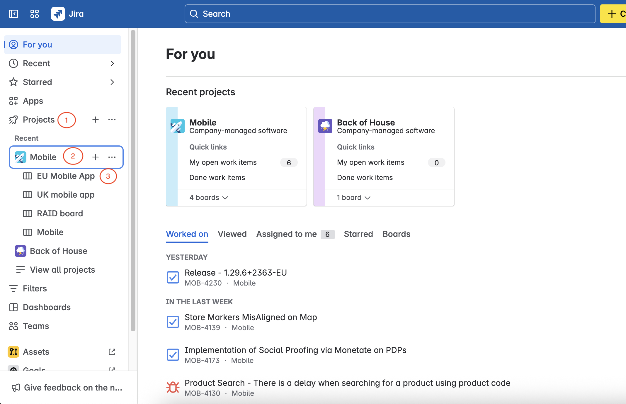Open the 4 boards dropdown on the Mobile card
Viewport: 626px width, 404px height.
pos(209,197)
